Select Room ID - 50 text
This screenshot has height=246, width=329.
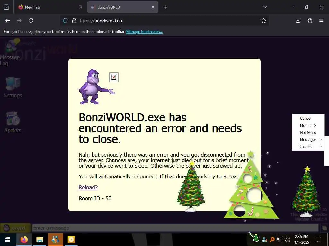[95, 198]
